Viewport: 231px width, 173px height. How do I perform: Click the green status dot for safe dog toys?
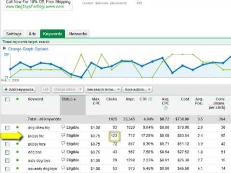[17, 160]
